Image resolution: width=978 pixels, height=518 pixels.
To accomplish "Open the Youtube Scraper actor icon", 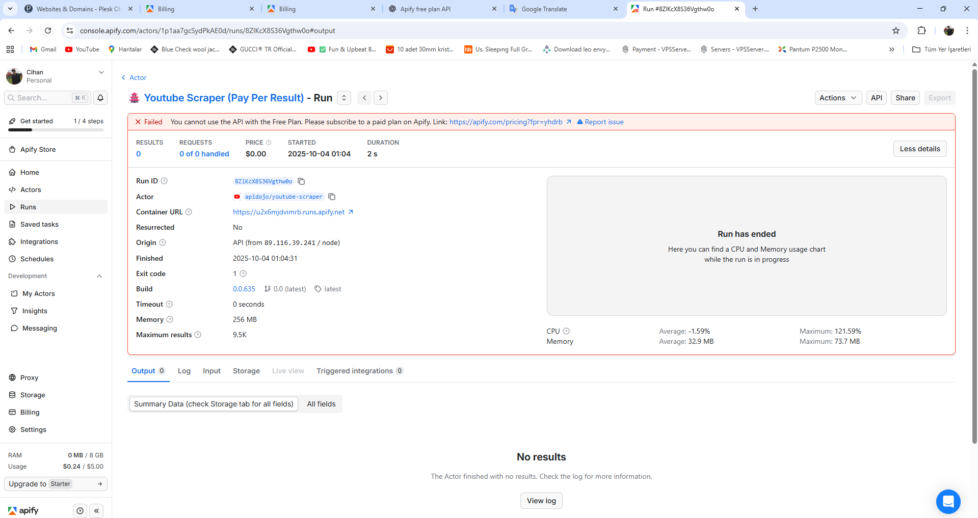I will click(135, 98).
